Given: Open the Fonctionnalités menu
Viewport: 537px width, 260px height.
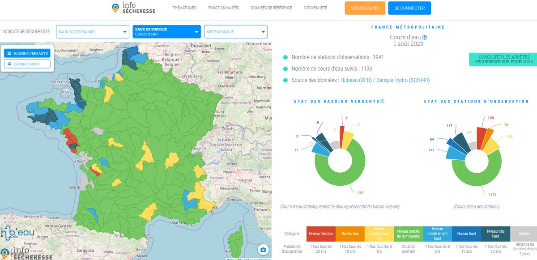Looking at the screenshot, I should pos(224,8).
